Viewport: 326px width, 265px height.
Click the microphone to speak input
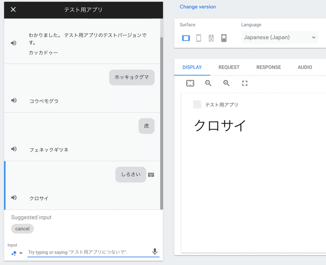coord(155,252)
